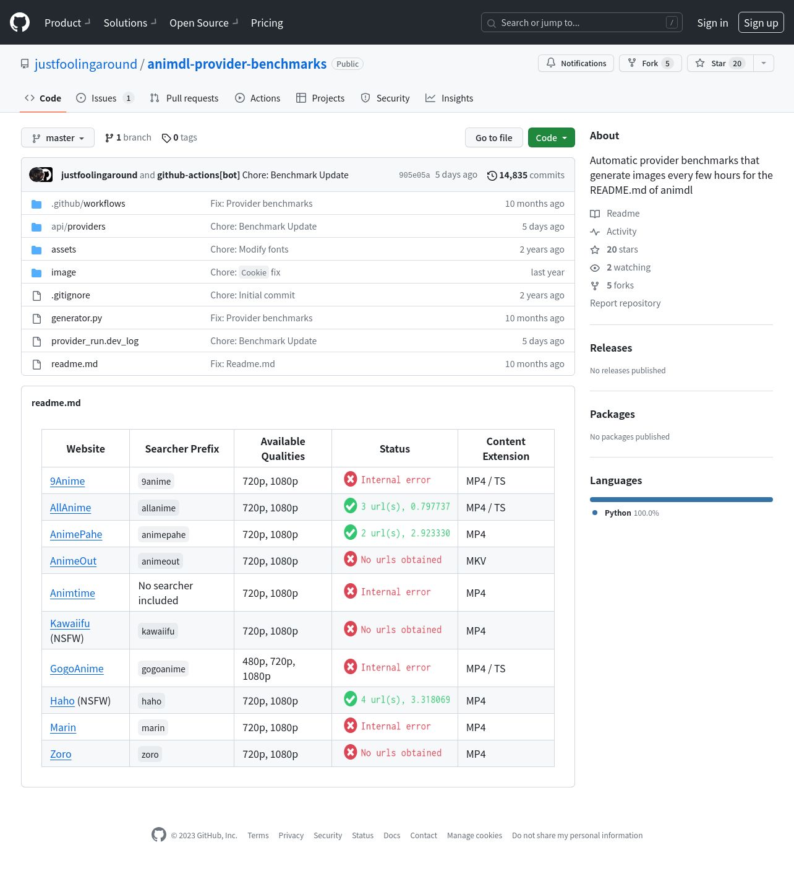Click the folder icon for image
This screenshot has height=876, width=794.
click(36, 272)
